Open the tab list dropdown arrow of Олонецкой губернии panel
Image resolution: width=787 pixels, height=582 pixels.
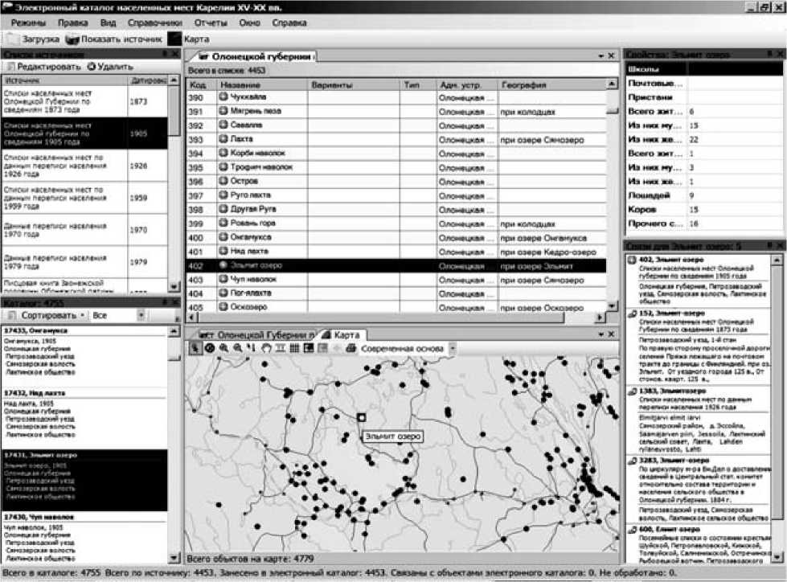pyautogui.click(x=600, y=55)
